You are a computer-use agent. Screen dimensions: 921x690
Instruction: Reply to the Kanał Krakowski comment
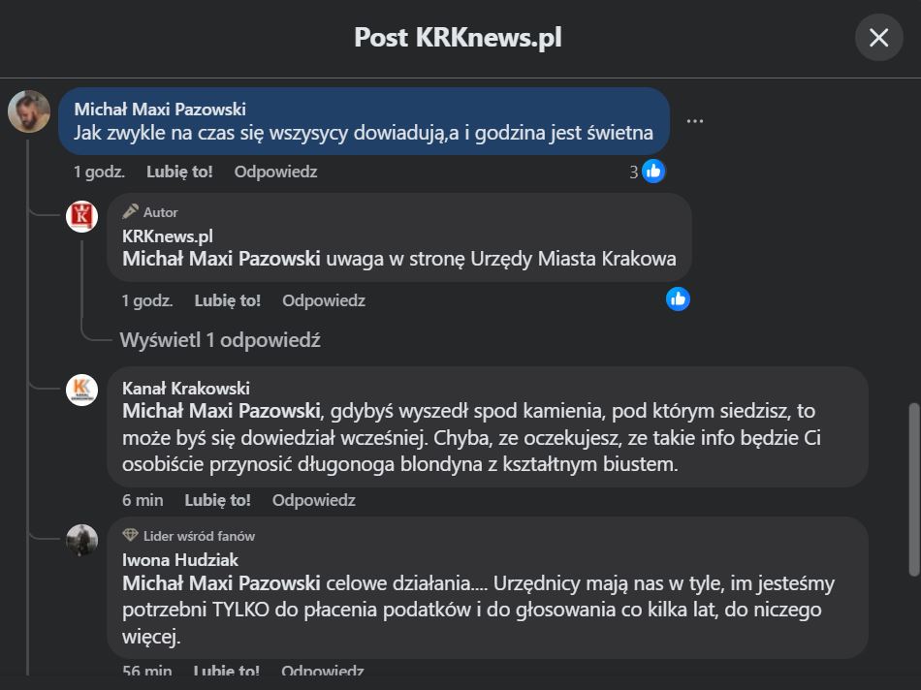[x=314, y=500]
